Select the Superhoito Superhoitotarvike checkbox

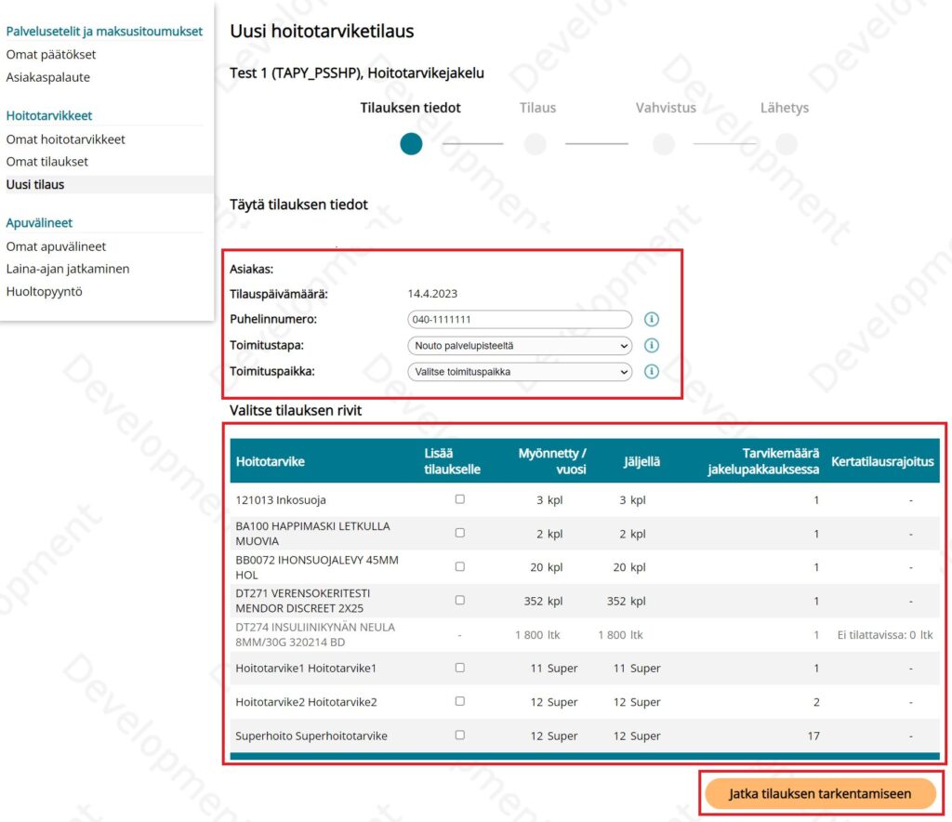point(459,735)
